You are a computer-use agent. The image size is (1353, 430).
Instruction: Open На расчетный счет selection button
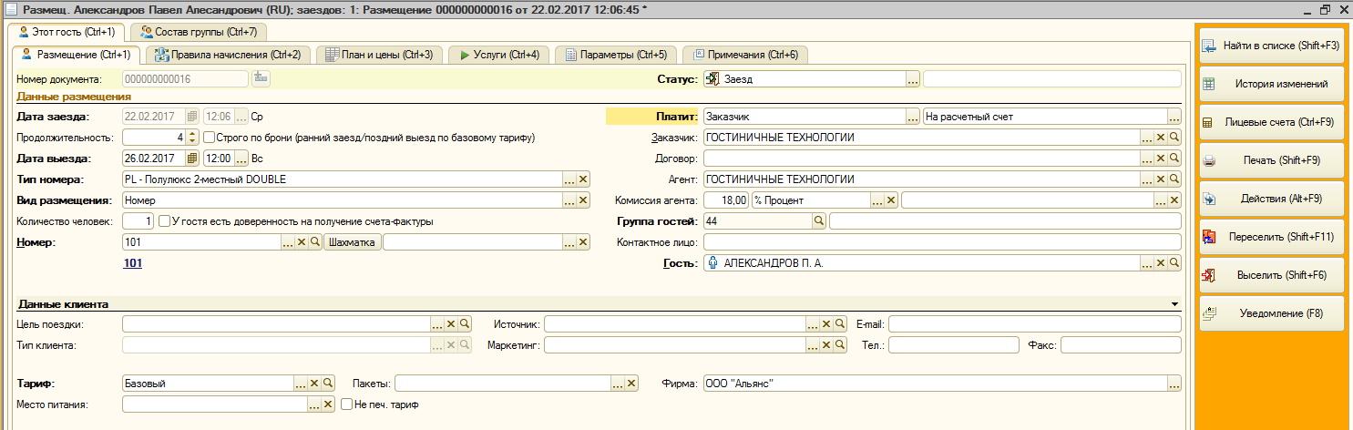click(1174, 117)
